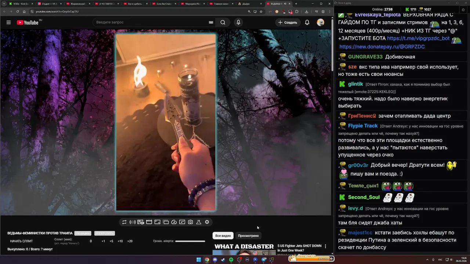The image size is (470, 264).
Task: Open Windows Start button in taskbar
Action: (199, 260)
